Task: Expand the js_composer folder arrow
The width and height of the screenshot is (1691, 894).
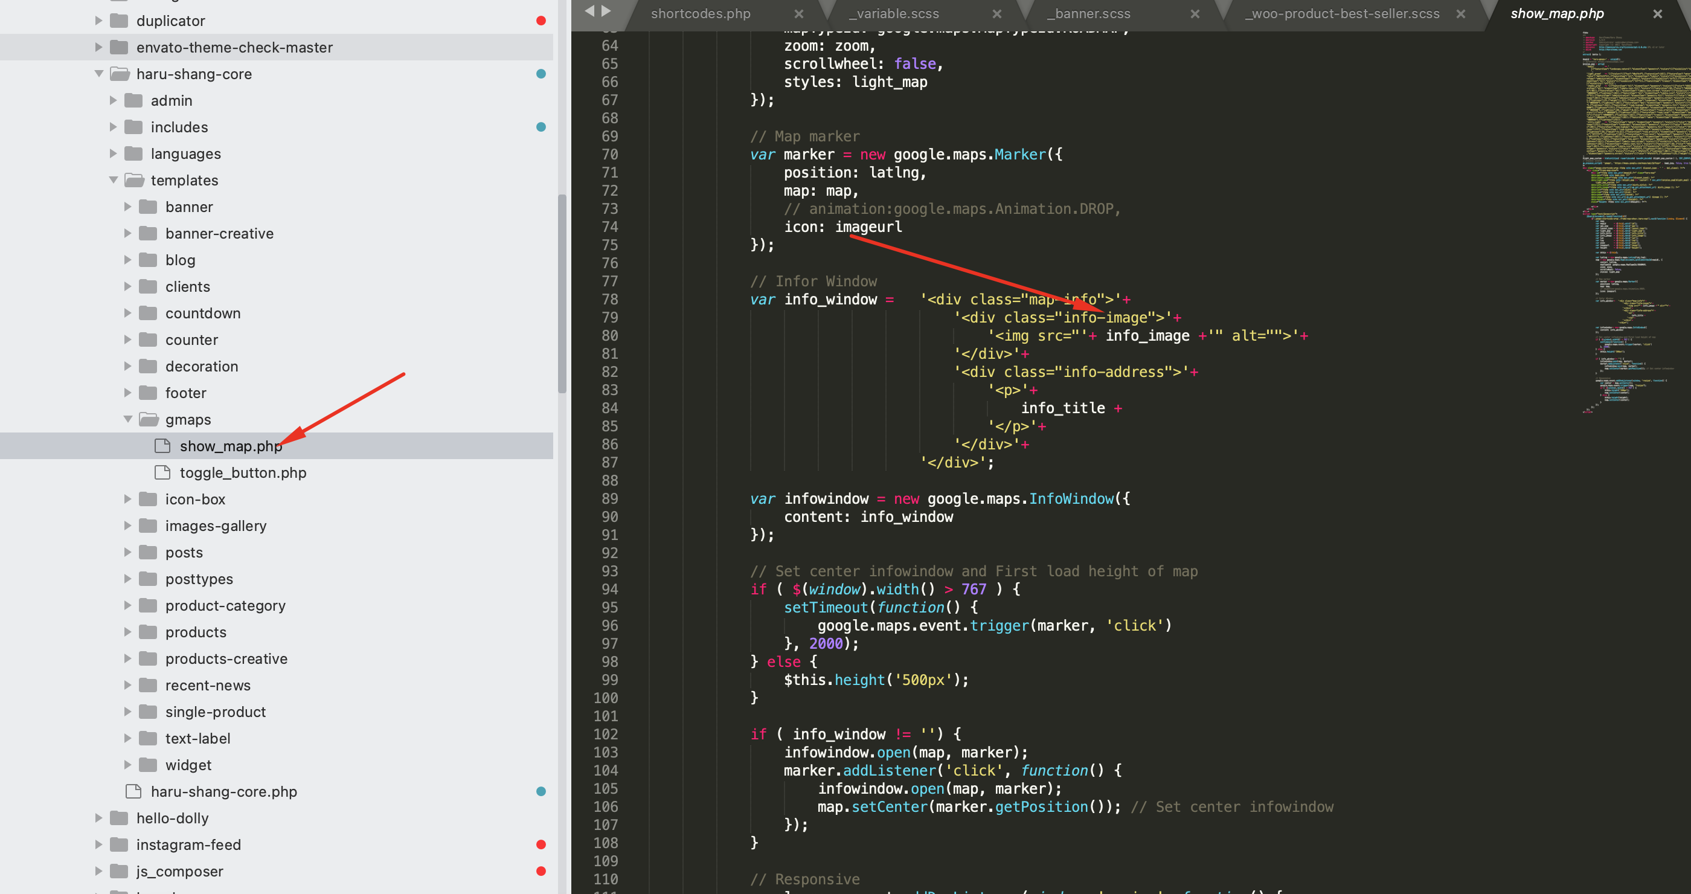Action: [98, 871]
